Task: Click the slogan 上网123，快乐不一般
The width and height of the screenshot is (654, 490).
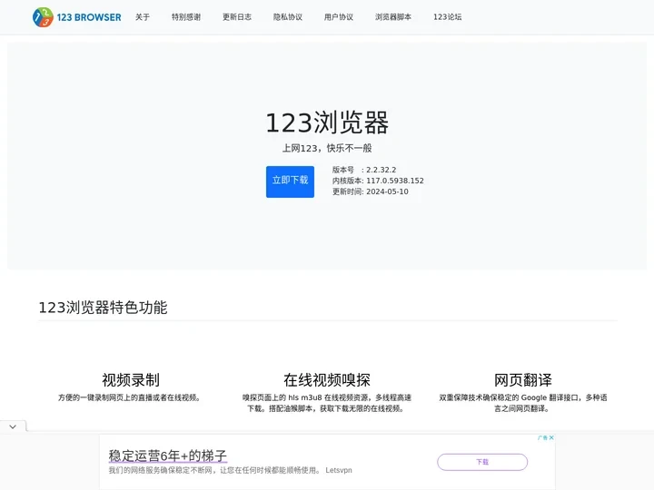Action: pyautogui.click(x=327, y=148)
